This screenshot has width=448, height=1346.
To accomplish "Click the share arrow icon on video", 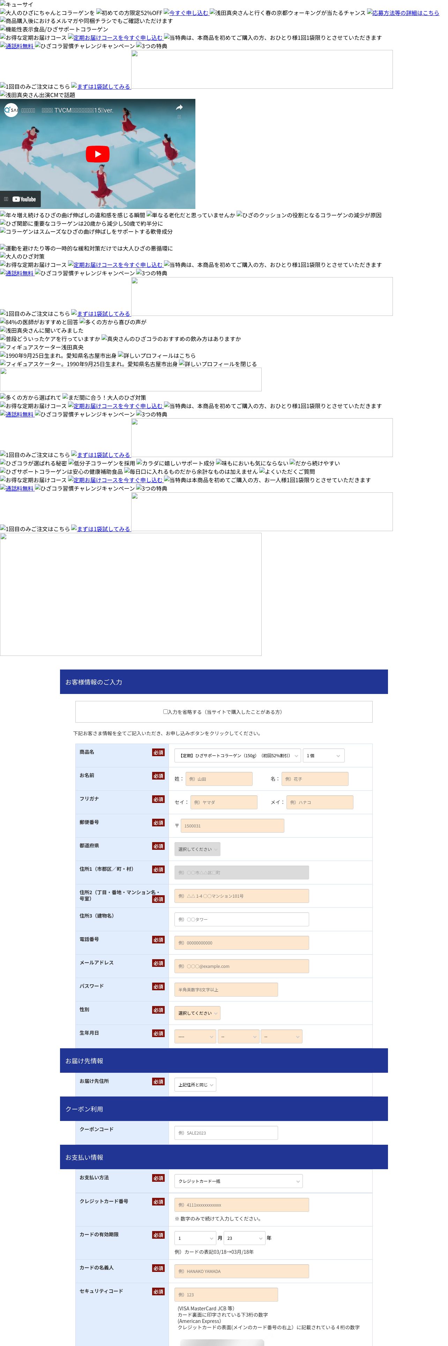I will coord(179,108).
